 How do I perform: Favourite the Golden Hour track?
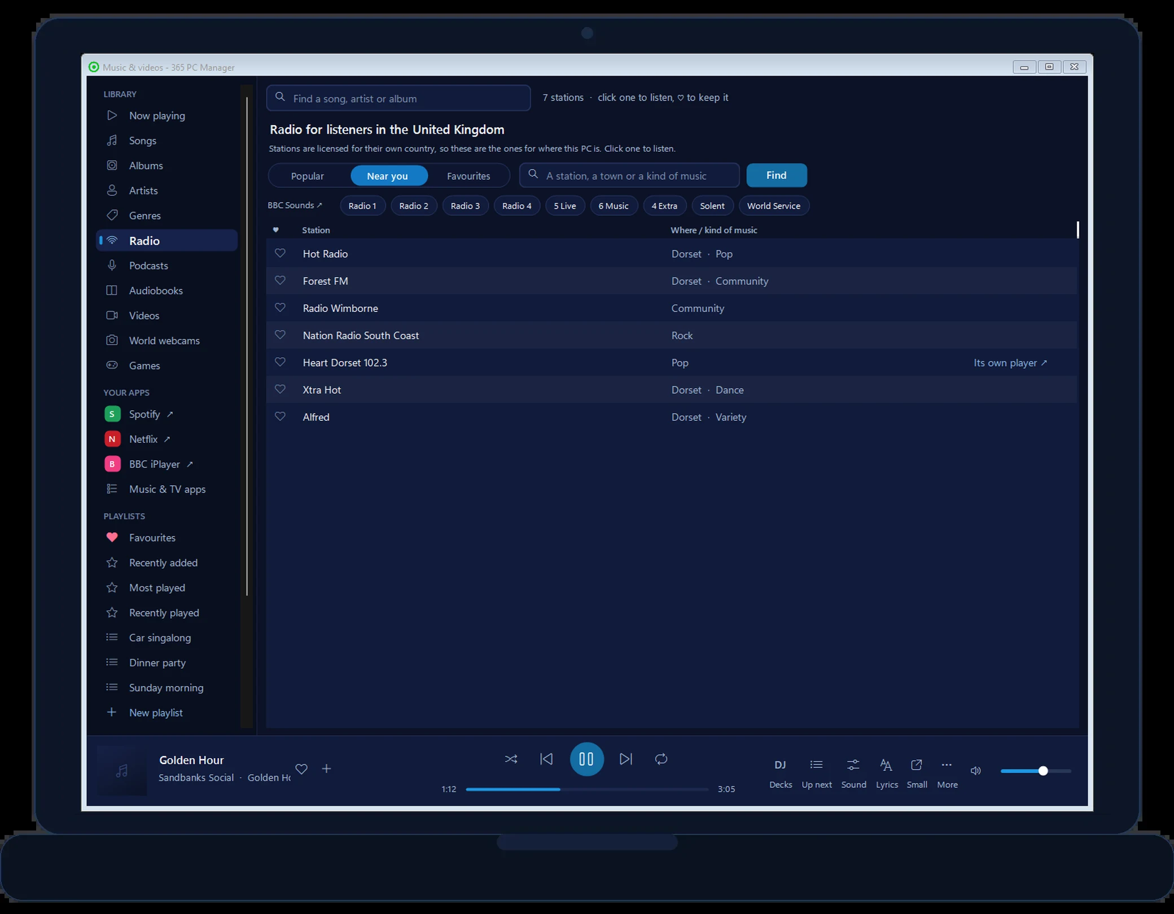tap(301, 768)
